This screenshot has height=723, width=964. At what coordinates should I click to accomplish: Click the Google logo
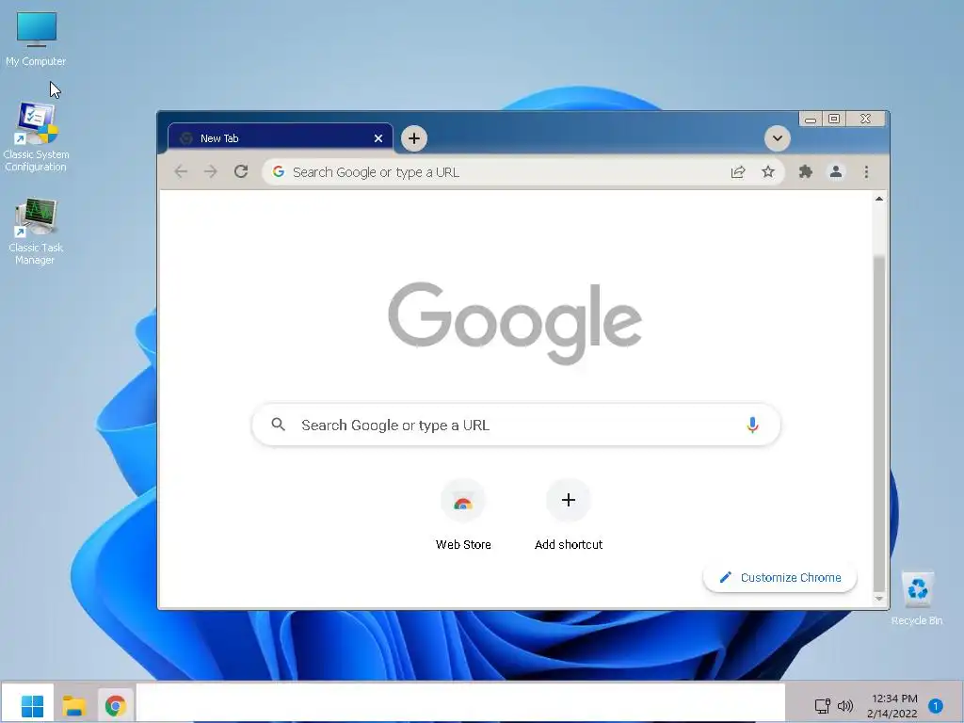point(515,322)
